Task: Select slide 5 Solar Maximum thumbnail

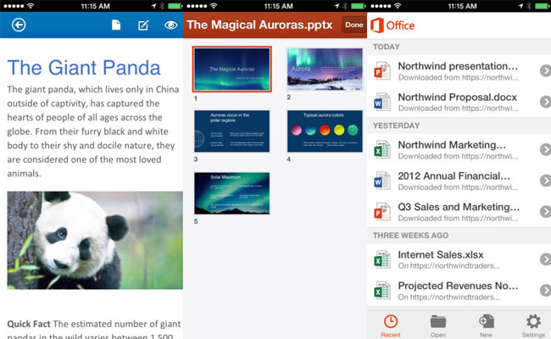Action: (232, 193)
